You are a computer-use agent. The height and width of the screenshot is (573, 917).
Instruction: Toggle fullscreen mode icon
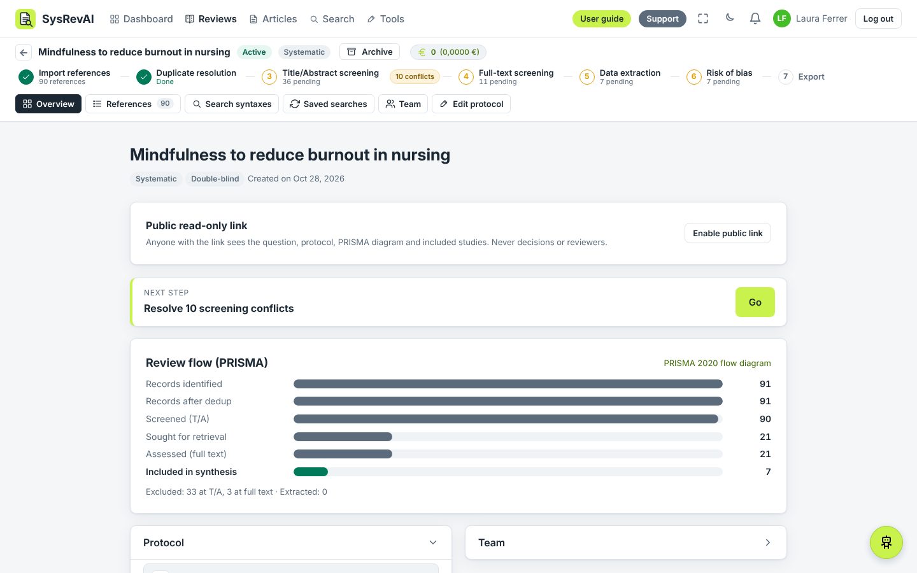[703, 18]
